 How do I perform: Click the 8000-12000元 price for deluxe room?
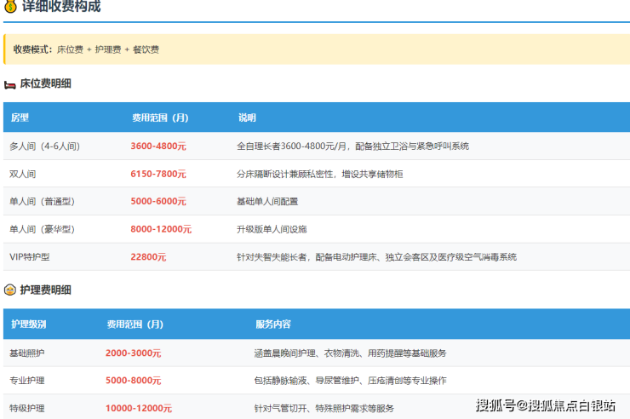(161, 229)
